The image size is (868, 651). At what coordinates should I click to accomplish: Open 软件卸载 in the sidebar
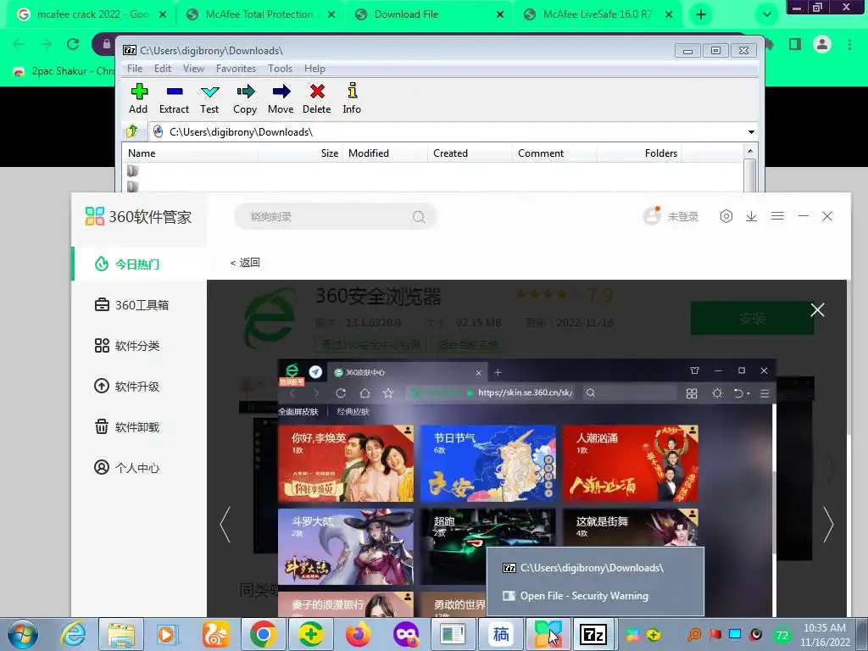point(140,427)
